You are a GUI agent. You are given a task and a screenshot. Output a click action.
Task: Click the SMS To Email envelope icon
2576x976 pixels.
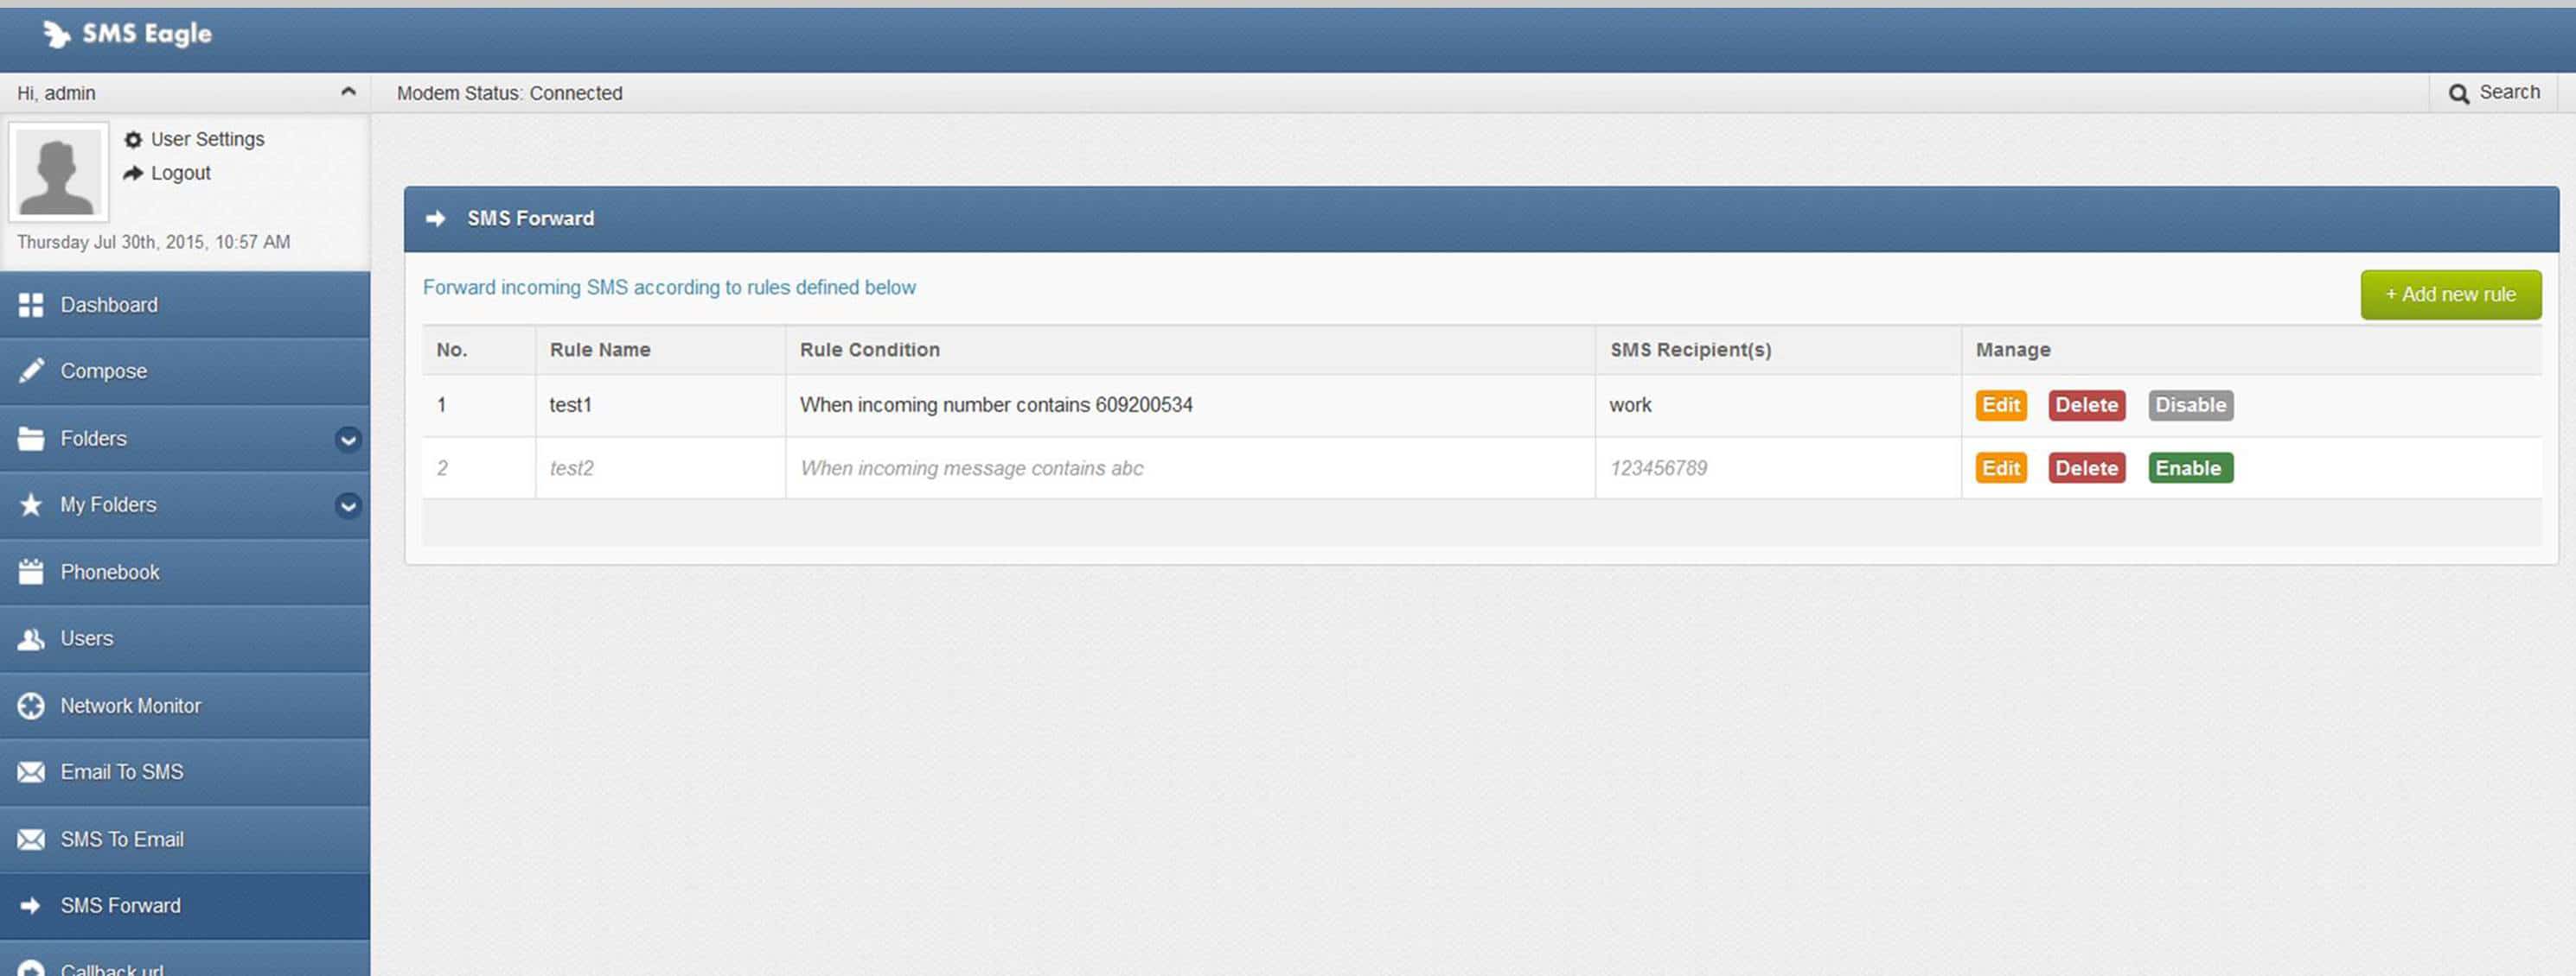click(x=31, y=840)
